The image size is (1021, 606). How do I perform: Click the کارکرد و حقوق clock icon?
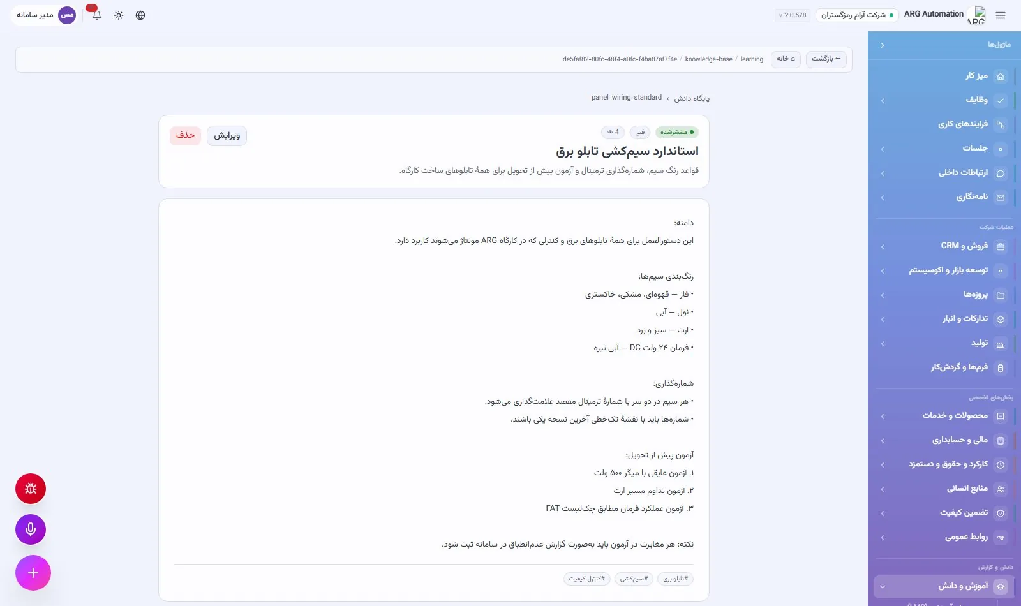tap(1001, 465)
